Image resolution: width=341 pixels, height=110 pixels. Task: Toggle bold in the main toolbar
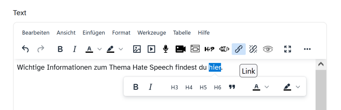point(60,49)
